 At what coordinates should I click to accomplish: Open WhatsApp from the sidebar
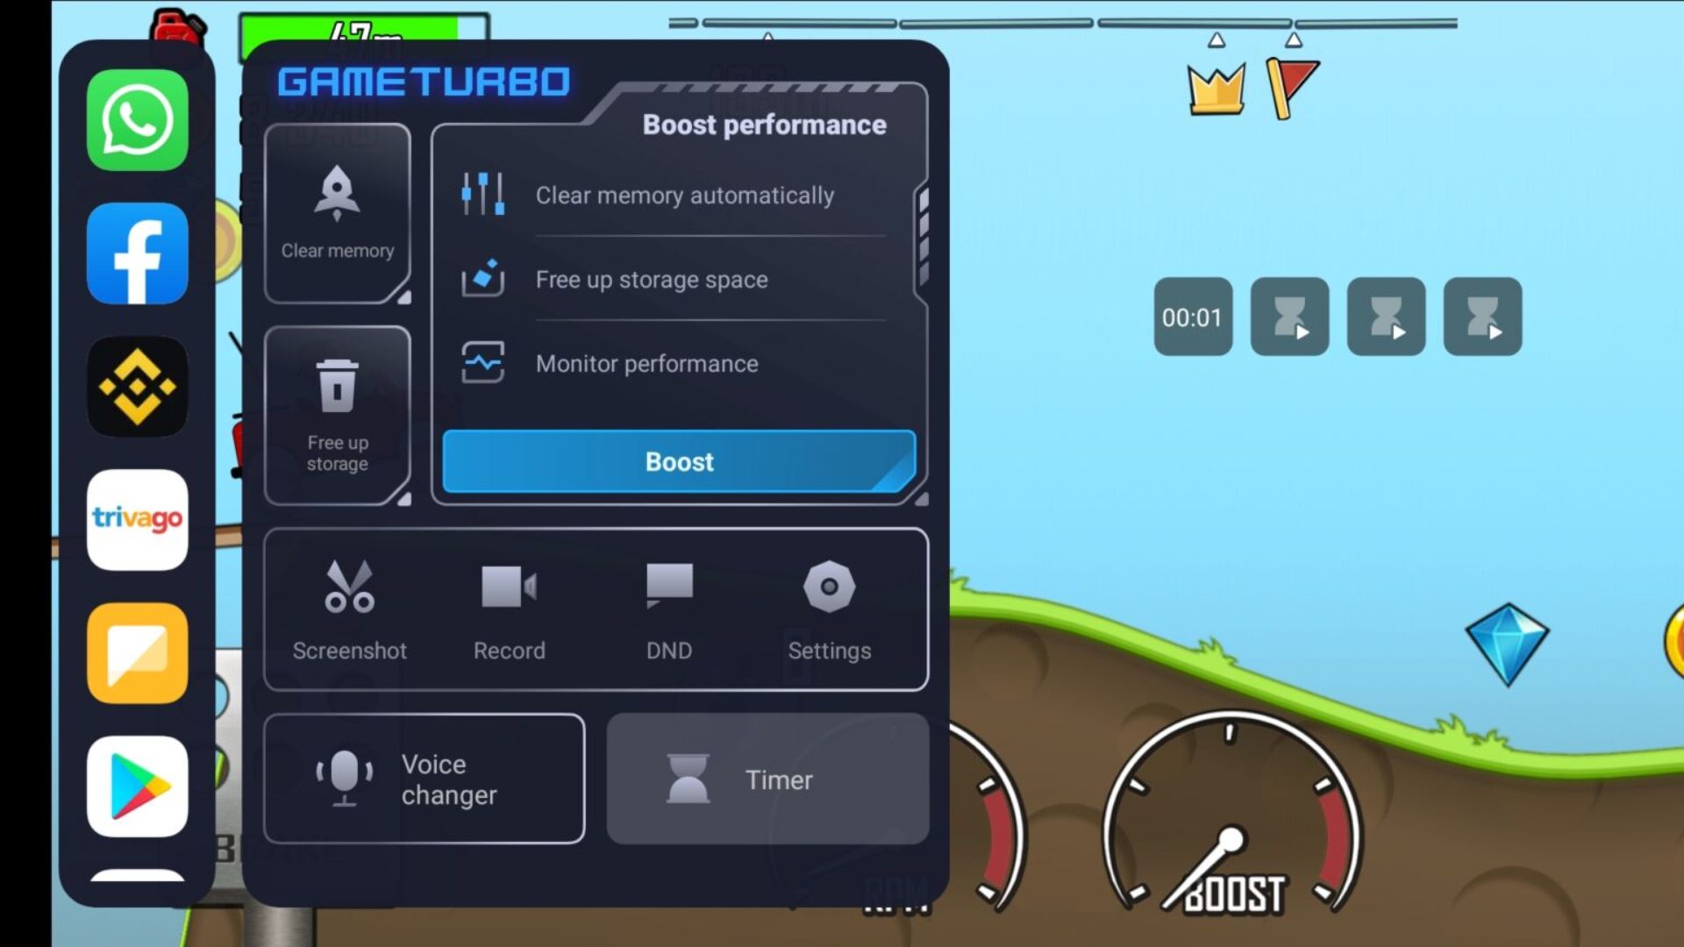click(138, 119)
